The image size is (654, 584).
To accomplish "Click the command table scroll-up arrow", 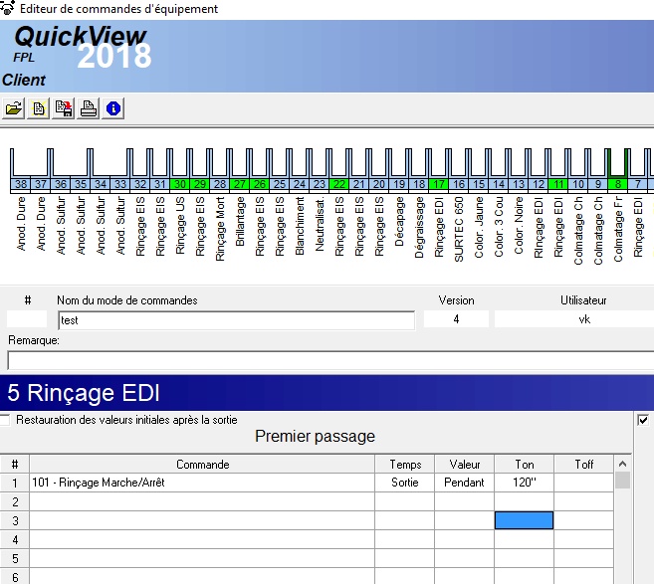I will tap(623, 464).
